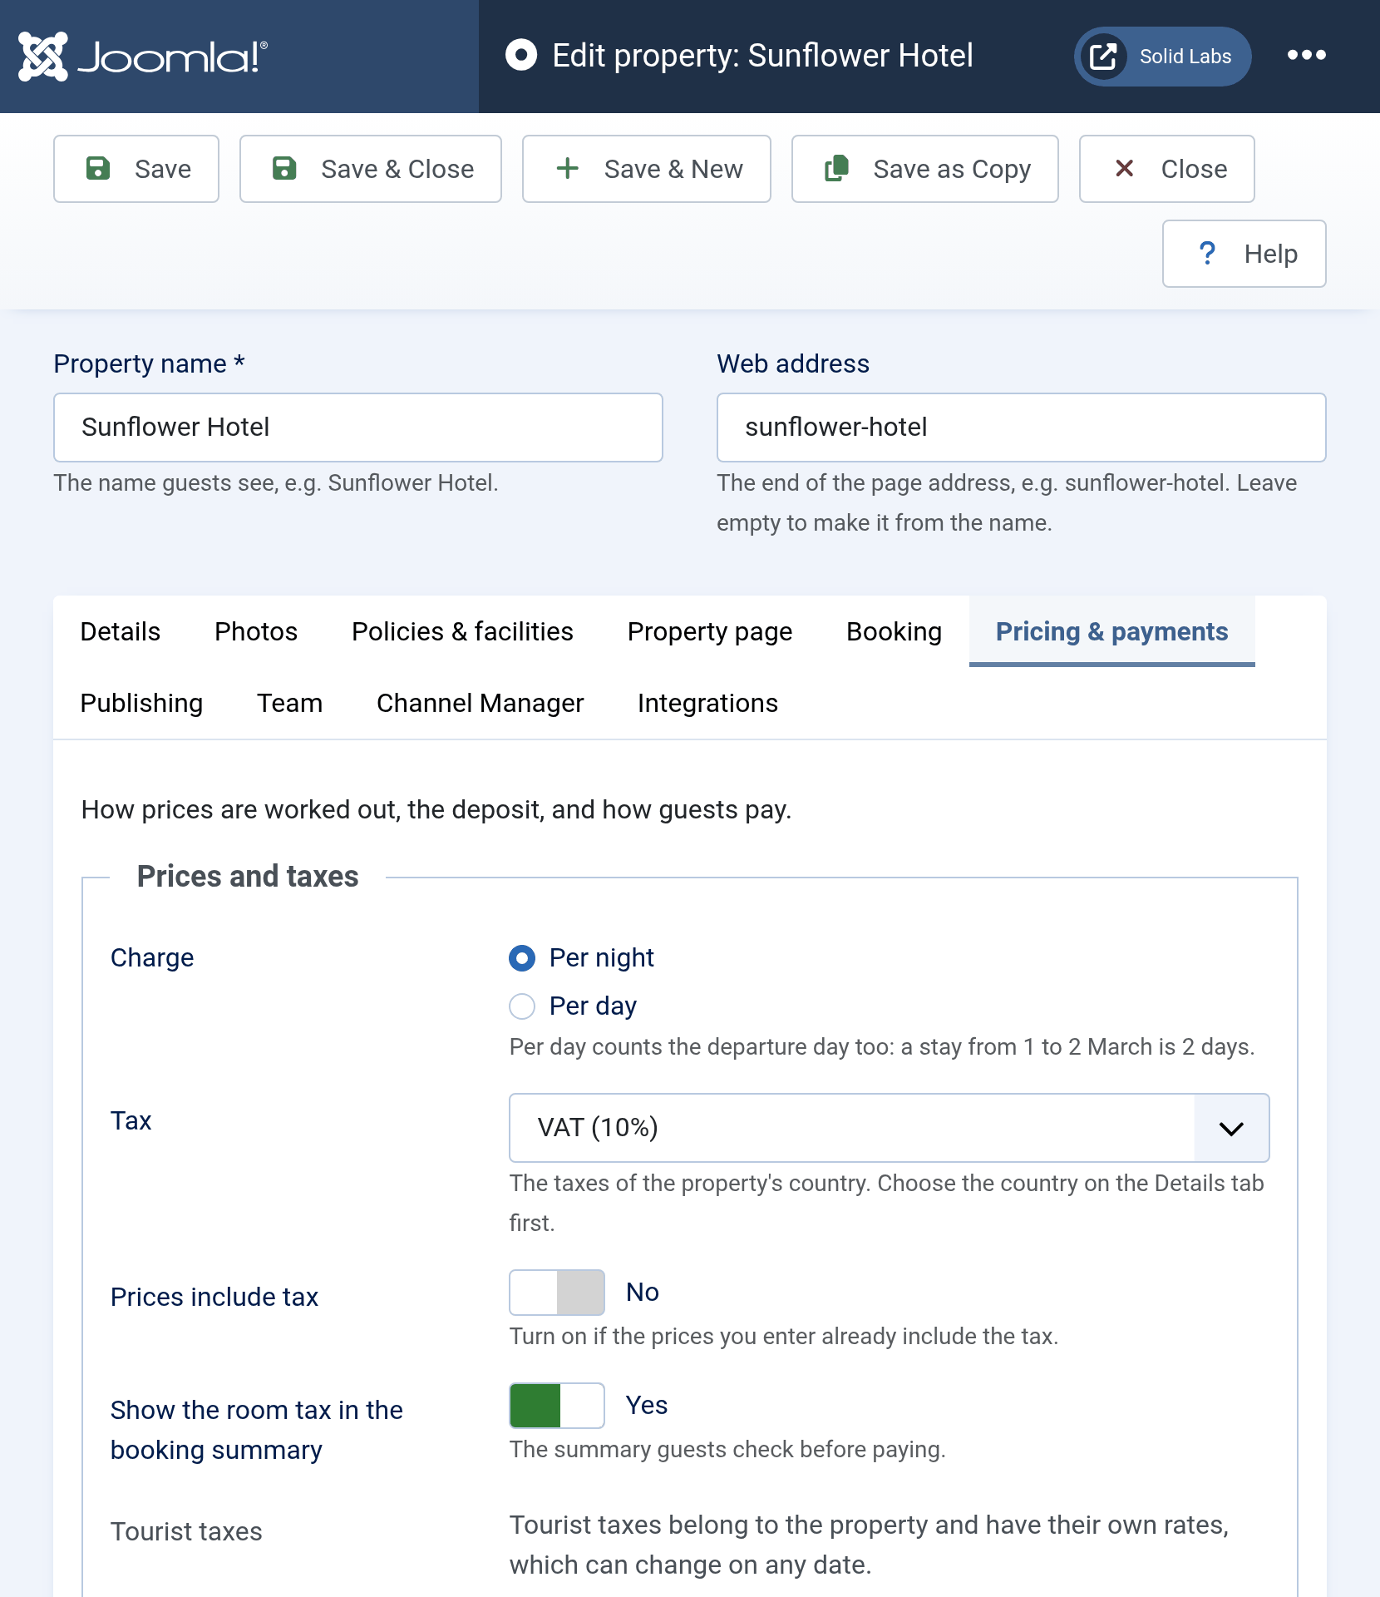
Task: Open the Help page
Action: (1244, 254)
